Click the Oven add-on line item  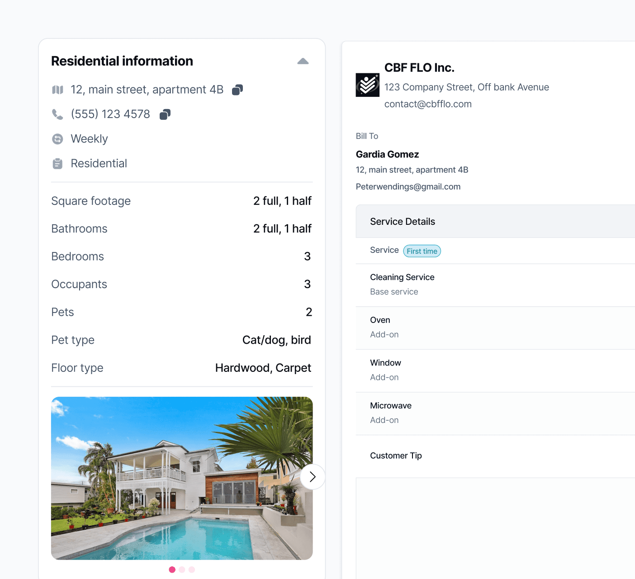(x=495, y=328)
